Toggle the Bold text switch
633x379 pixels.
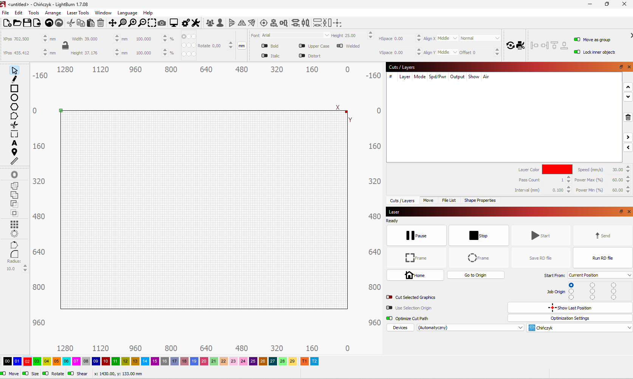point(265,46)
